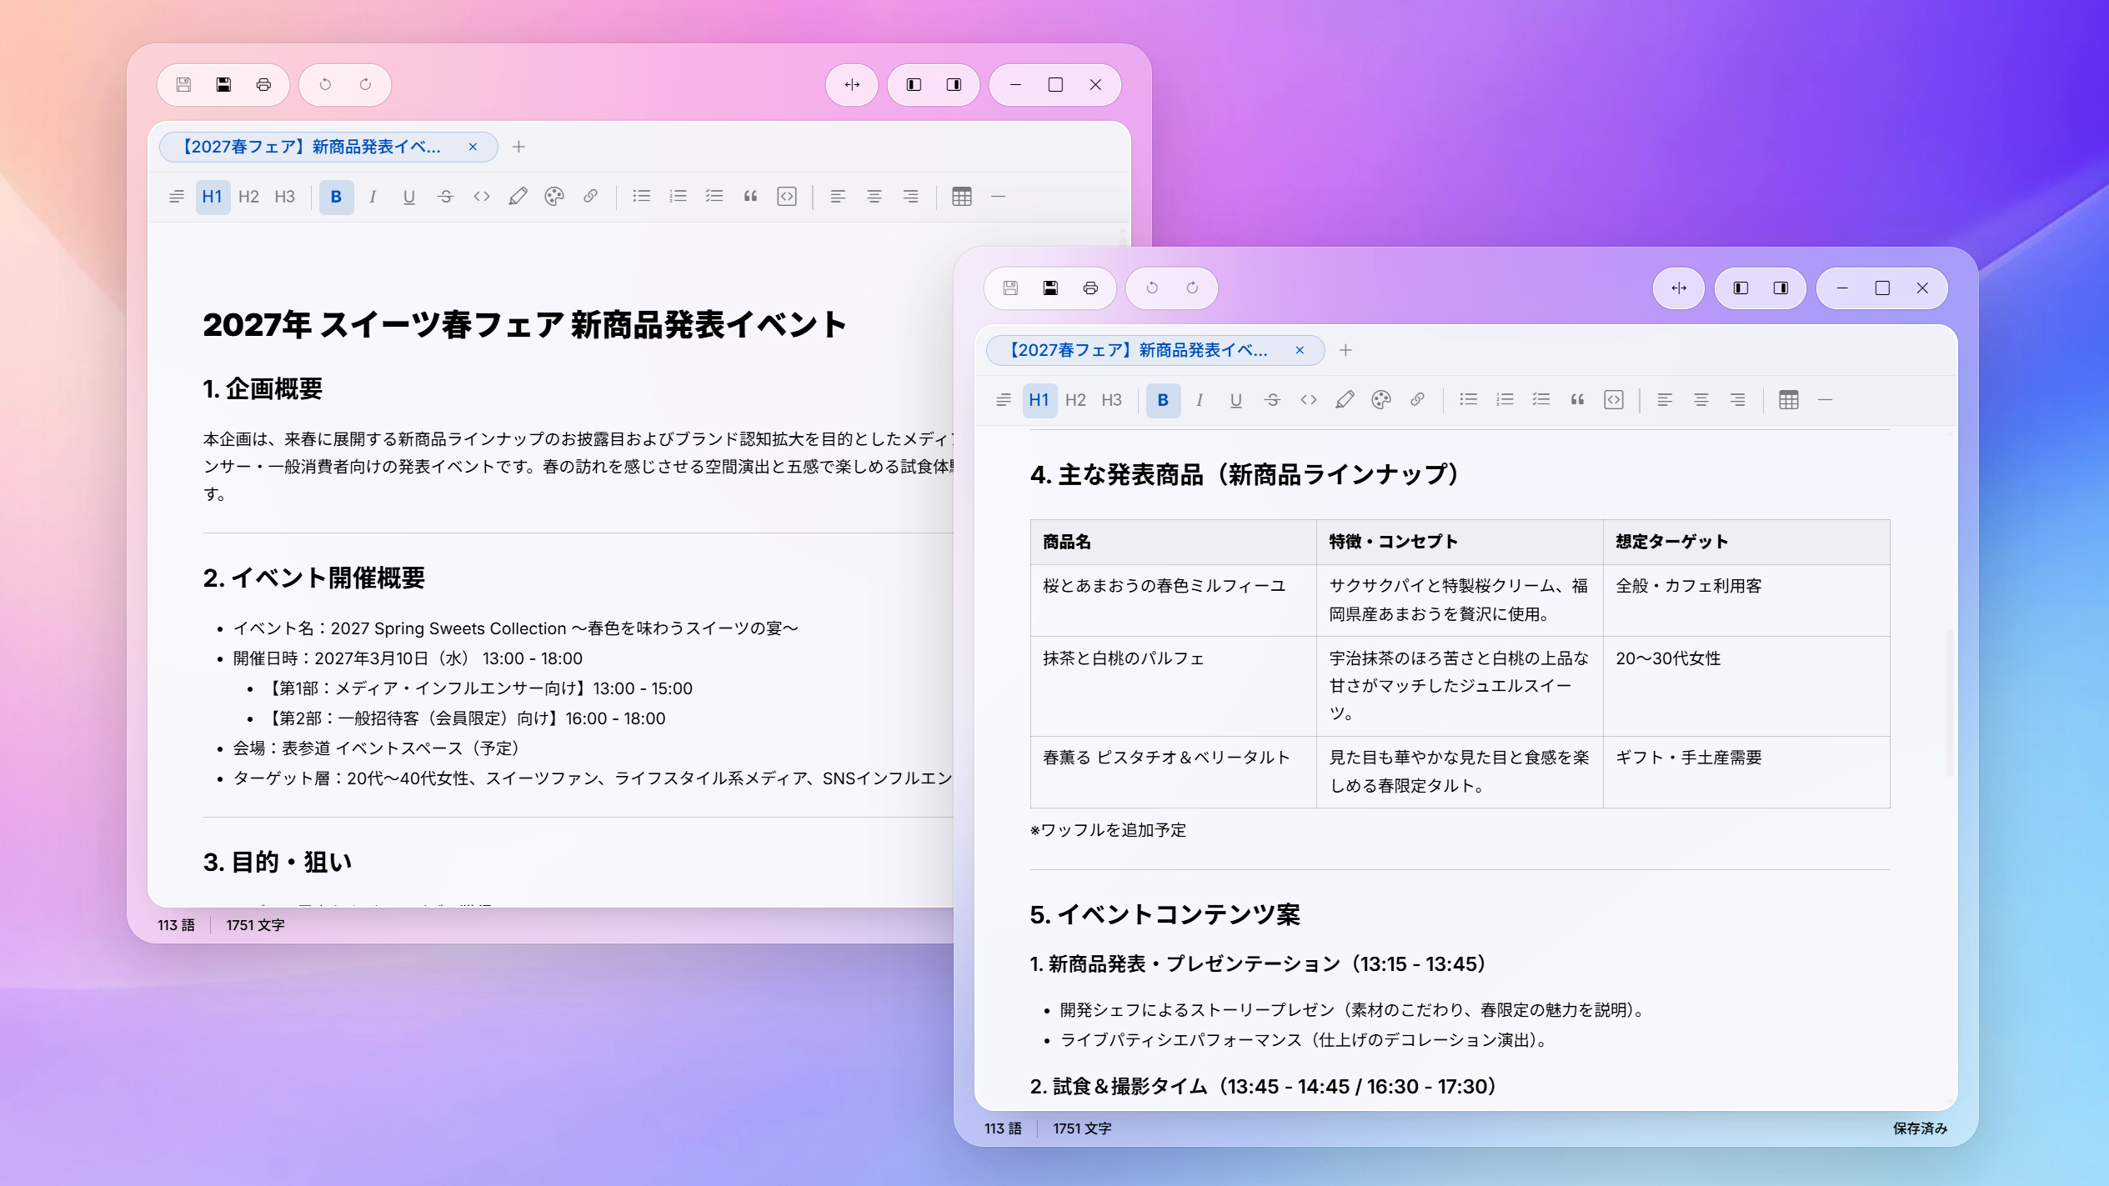
Task: Click numbered list icon in back window
Action: (x=678, y=197)
